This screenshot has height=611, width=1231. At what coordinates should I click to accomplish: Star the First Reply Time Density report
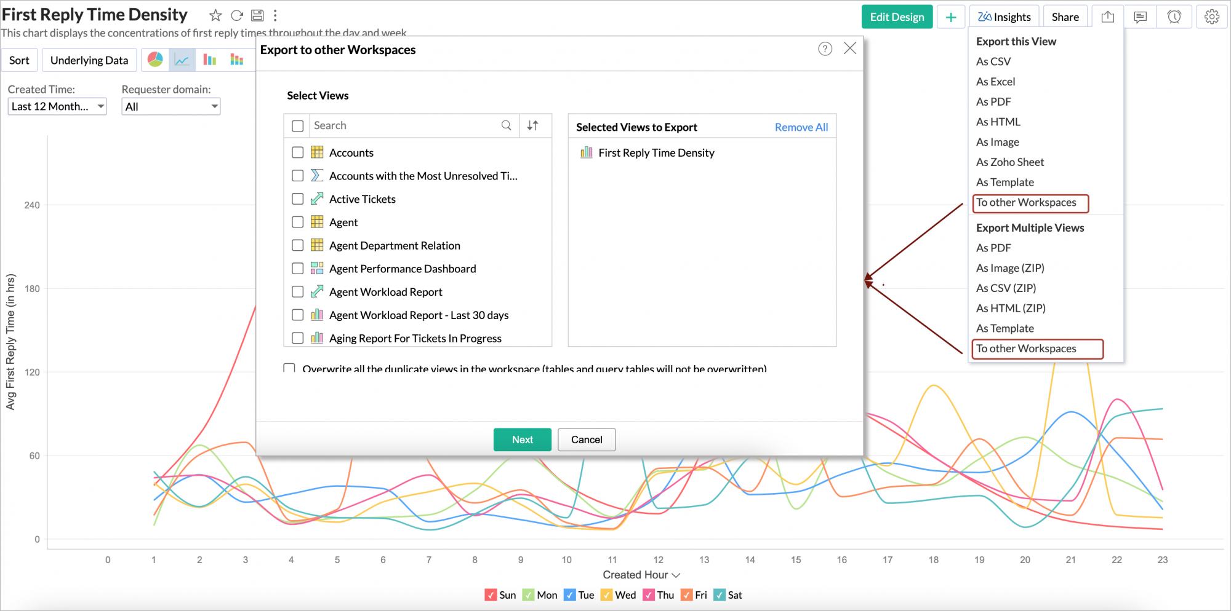215,15
